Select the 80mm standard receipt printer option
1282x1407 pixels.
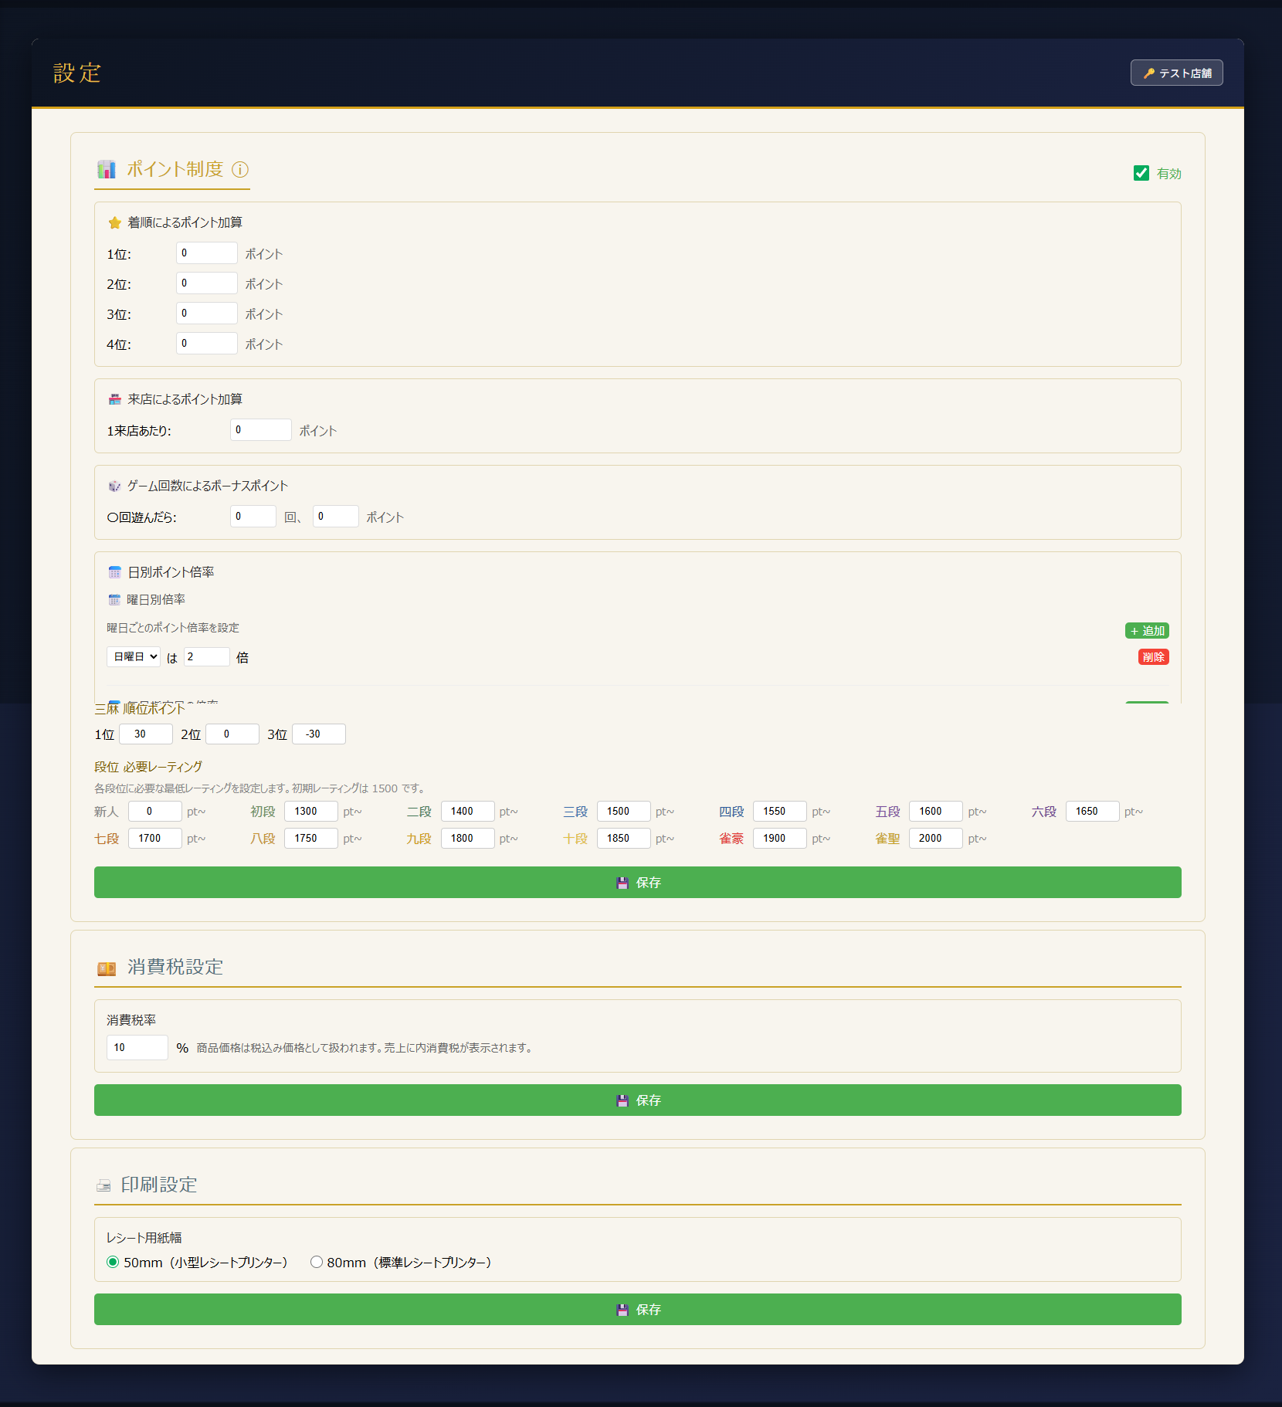coord(317,1262)
